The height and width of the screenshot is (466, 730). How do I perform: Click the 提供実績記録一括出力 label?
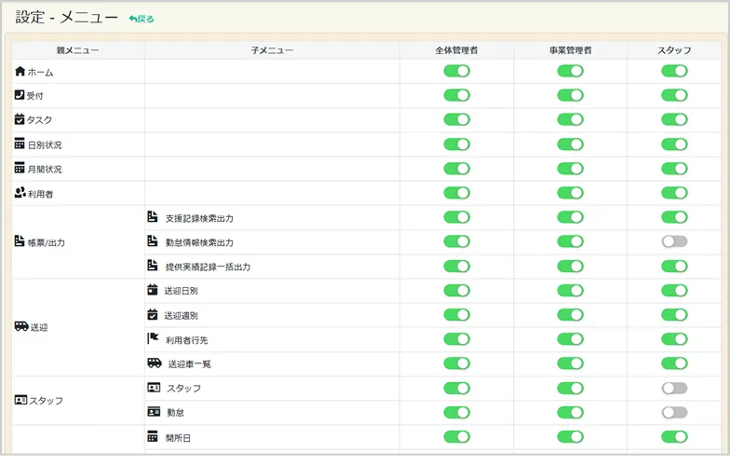pyautogui.click(x=208, y=267)
